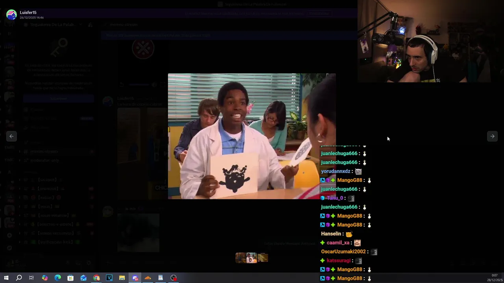Switch to Discord in the taskbar
This screenshot has width=504, height=283.
click(x=135, y=278)
